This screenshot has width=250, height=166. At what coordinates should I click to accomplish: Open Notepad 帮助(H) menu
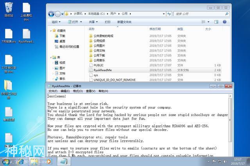pos(103,91)
